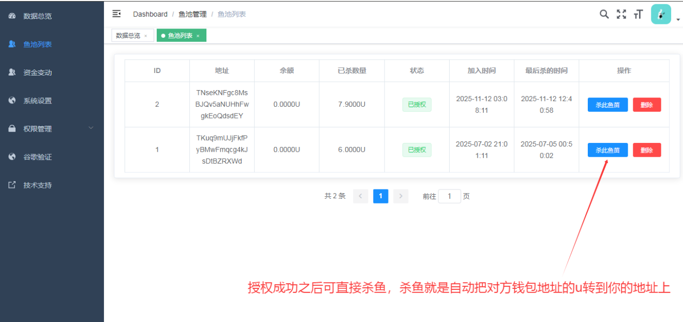Toggle fullscreen mode icon

(x=621, y=14)
